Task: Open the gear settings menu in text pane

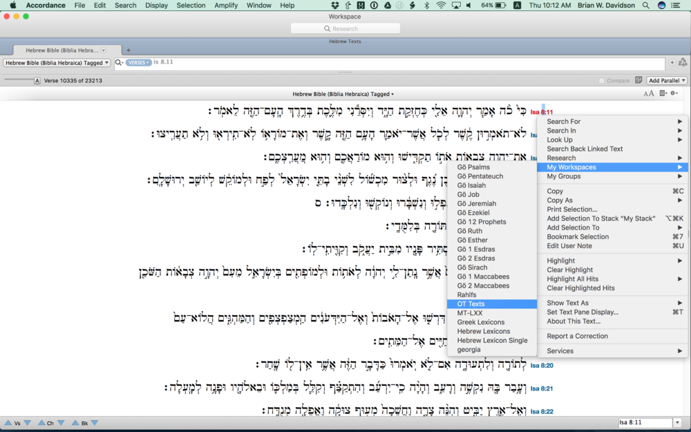Action: click(x=674, y=93)
